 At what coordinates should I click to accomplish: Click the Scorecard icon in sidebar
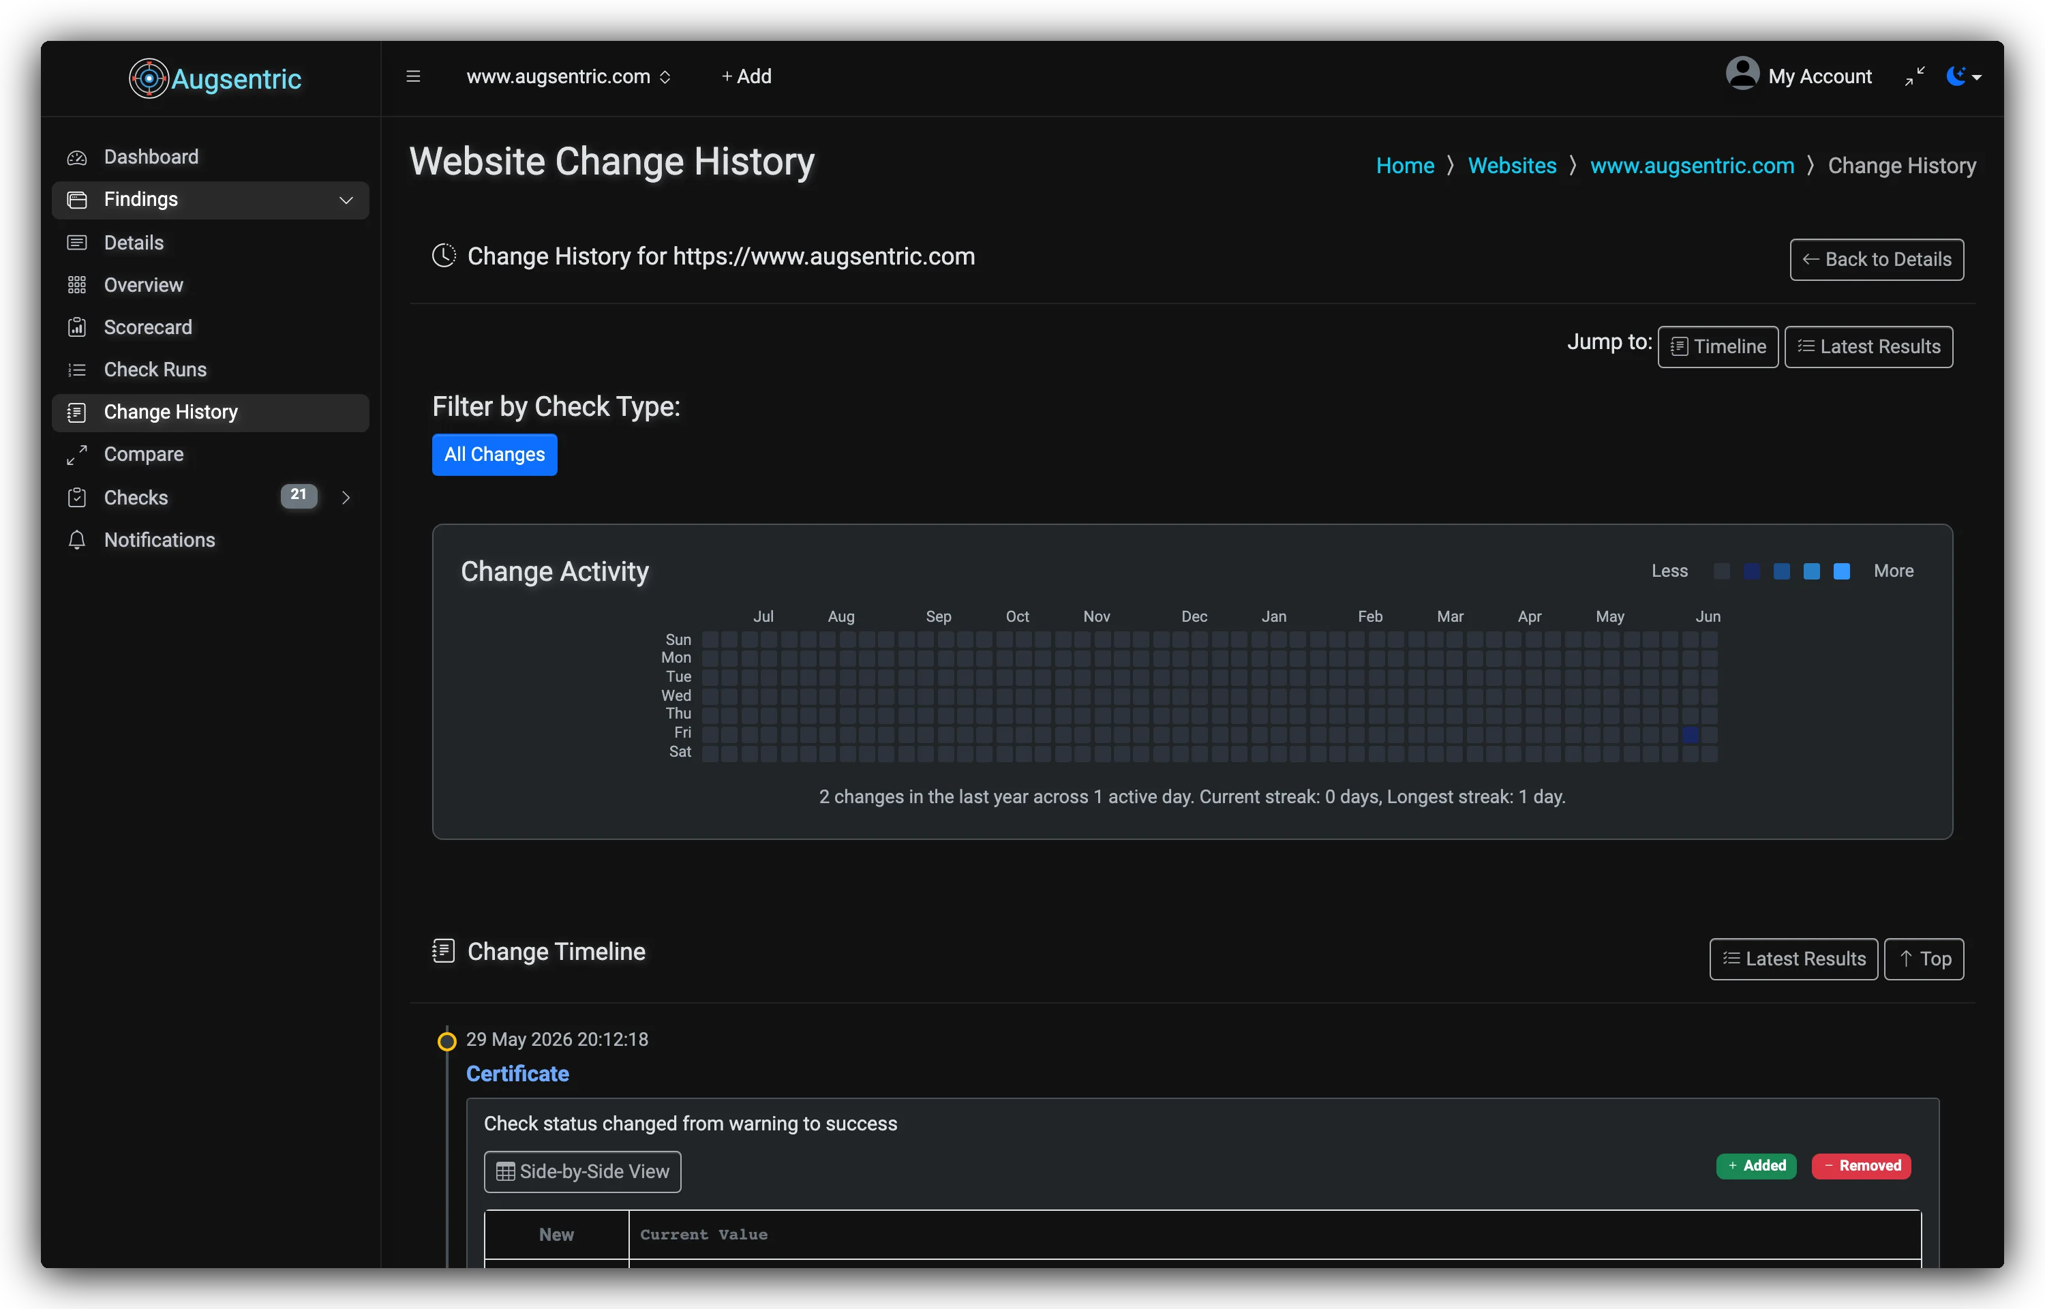(77, 327)
